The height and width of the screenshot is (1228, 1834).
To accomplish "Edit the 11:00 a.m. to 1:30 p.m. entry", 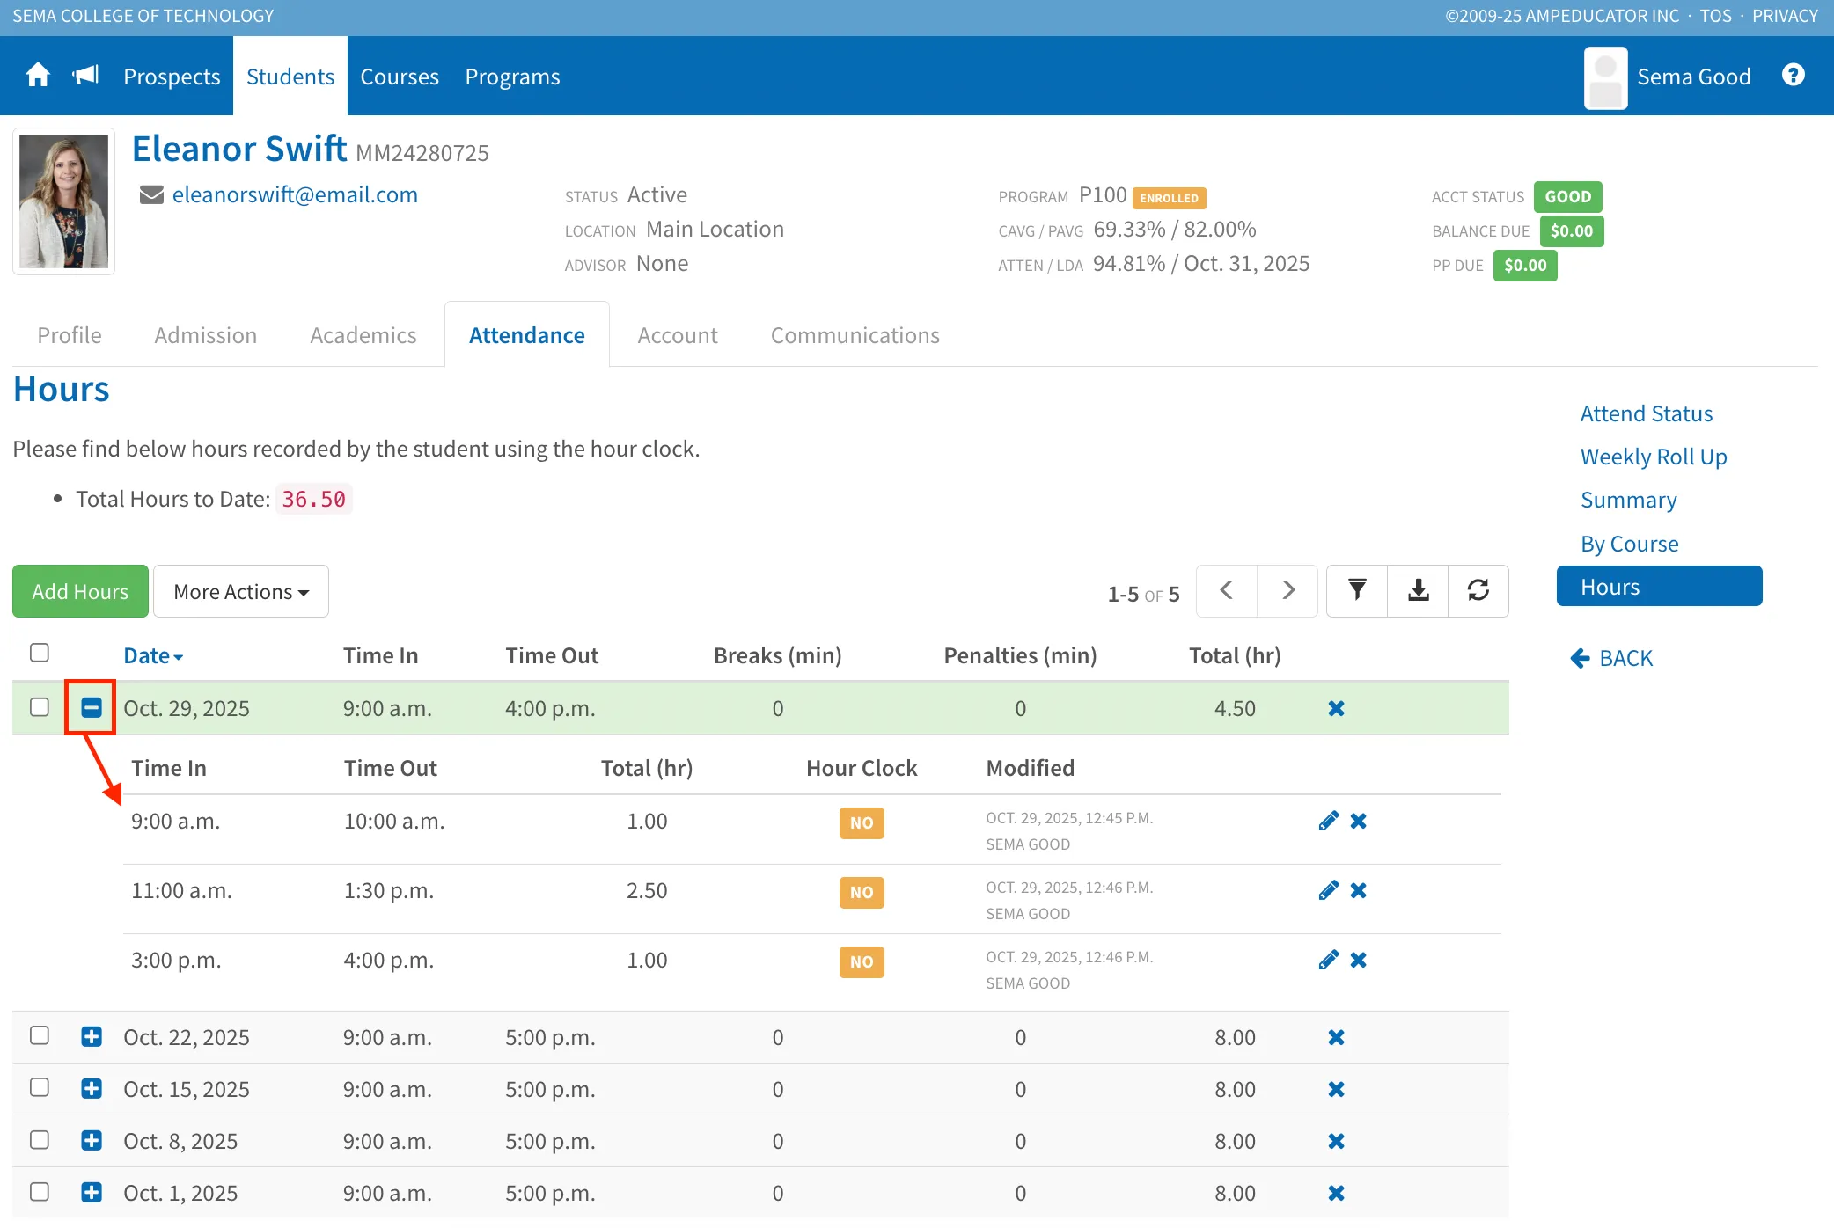I will coord(1329,890).
